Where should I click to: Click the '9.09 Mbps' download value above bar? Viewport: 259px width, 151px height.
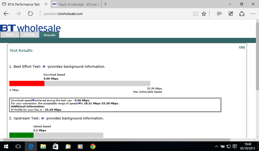point(51,79)
